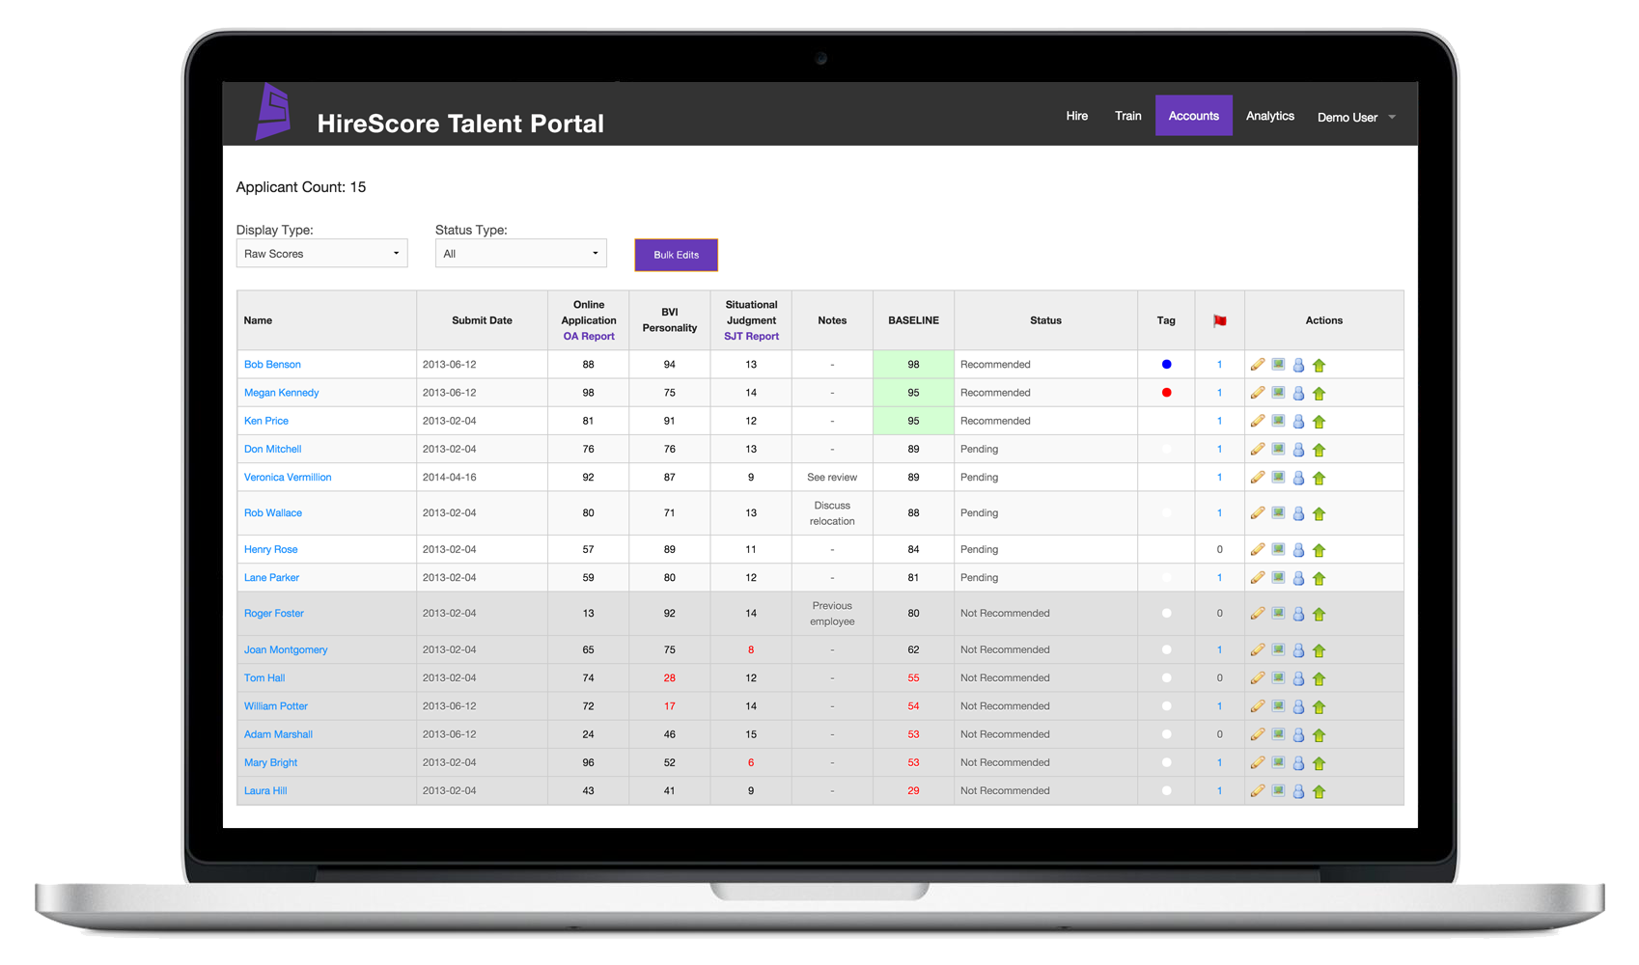This screenshot has height=965, width=1639.
Task: Open the OA Report link
Action: 589,336
